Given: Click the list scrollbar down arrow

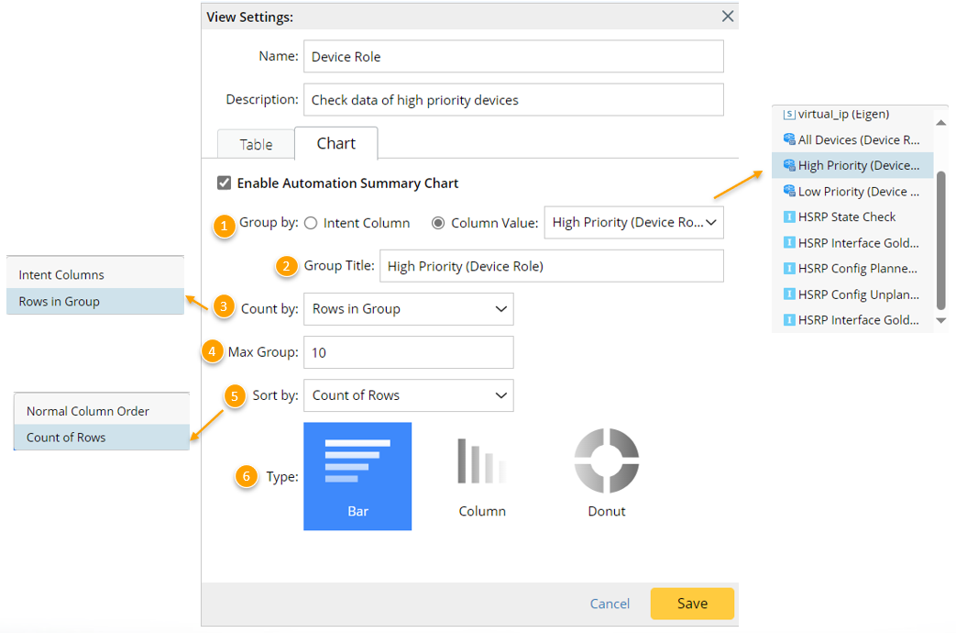Looking at the screenshot, I should (x=940, y=321).
